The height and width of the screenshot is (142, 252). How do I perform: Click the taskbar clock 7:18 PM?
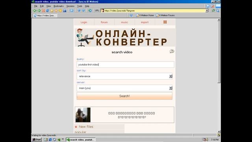click(x=215, y=140)
